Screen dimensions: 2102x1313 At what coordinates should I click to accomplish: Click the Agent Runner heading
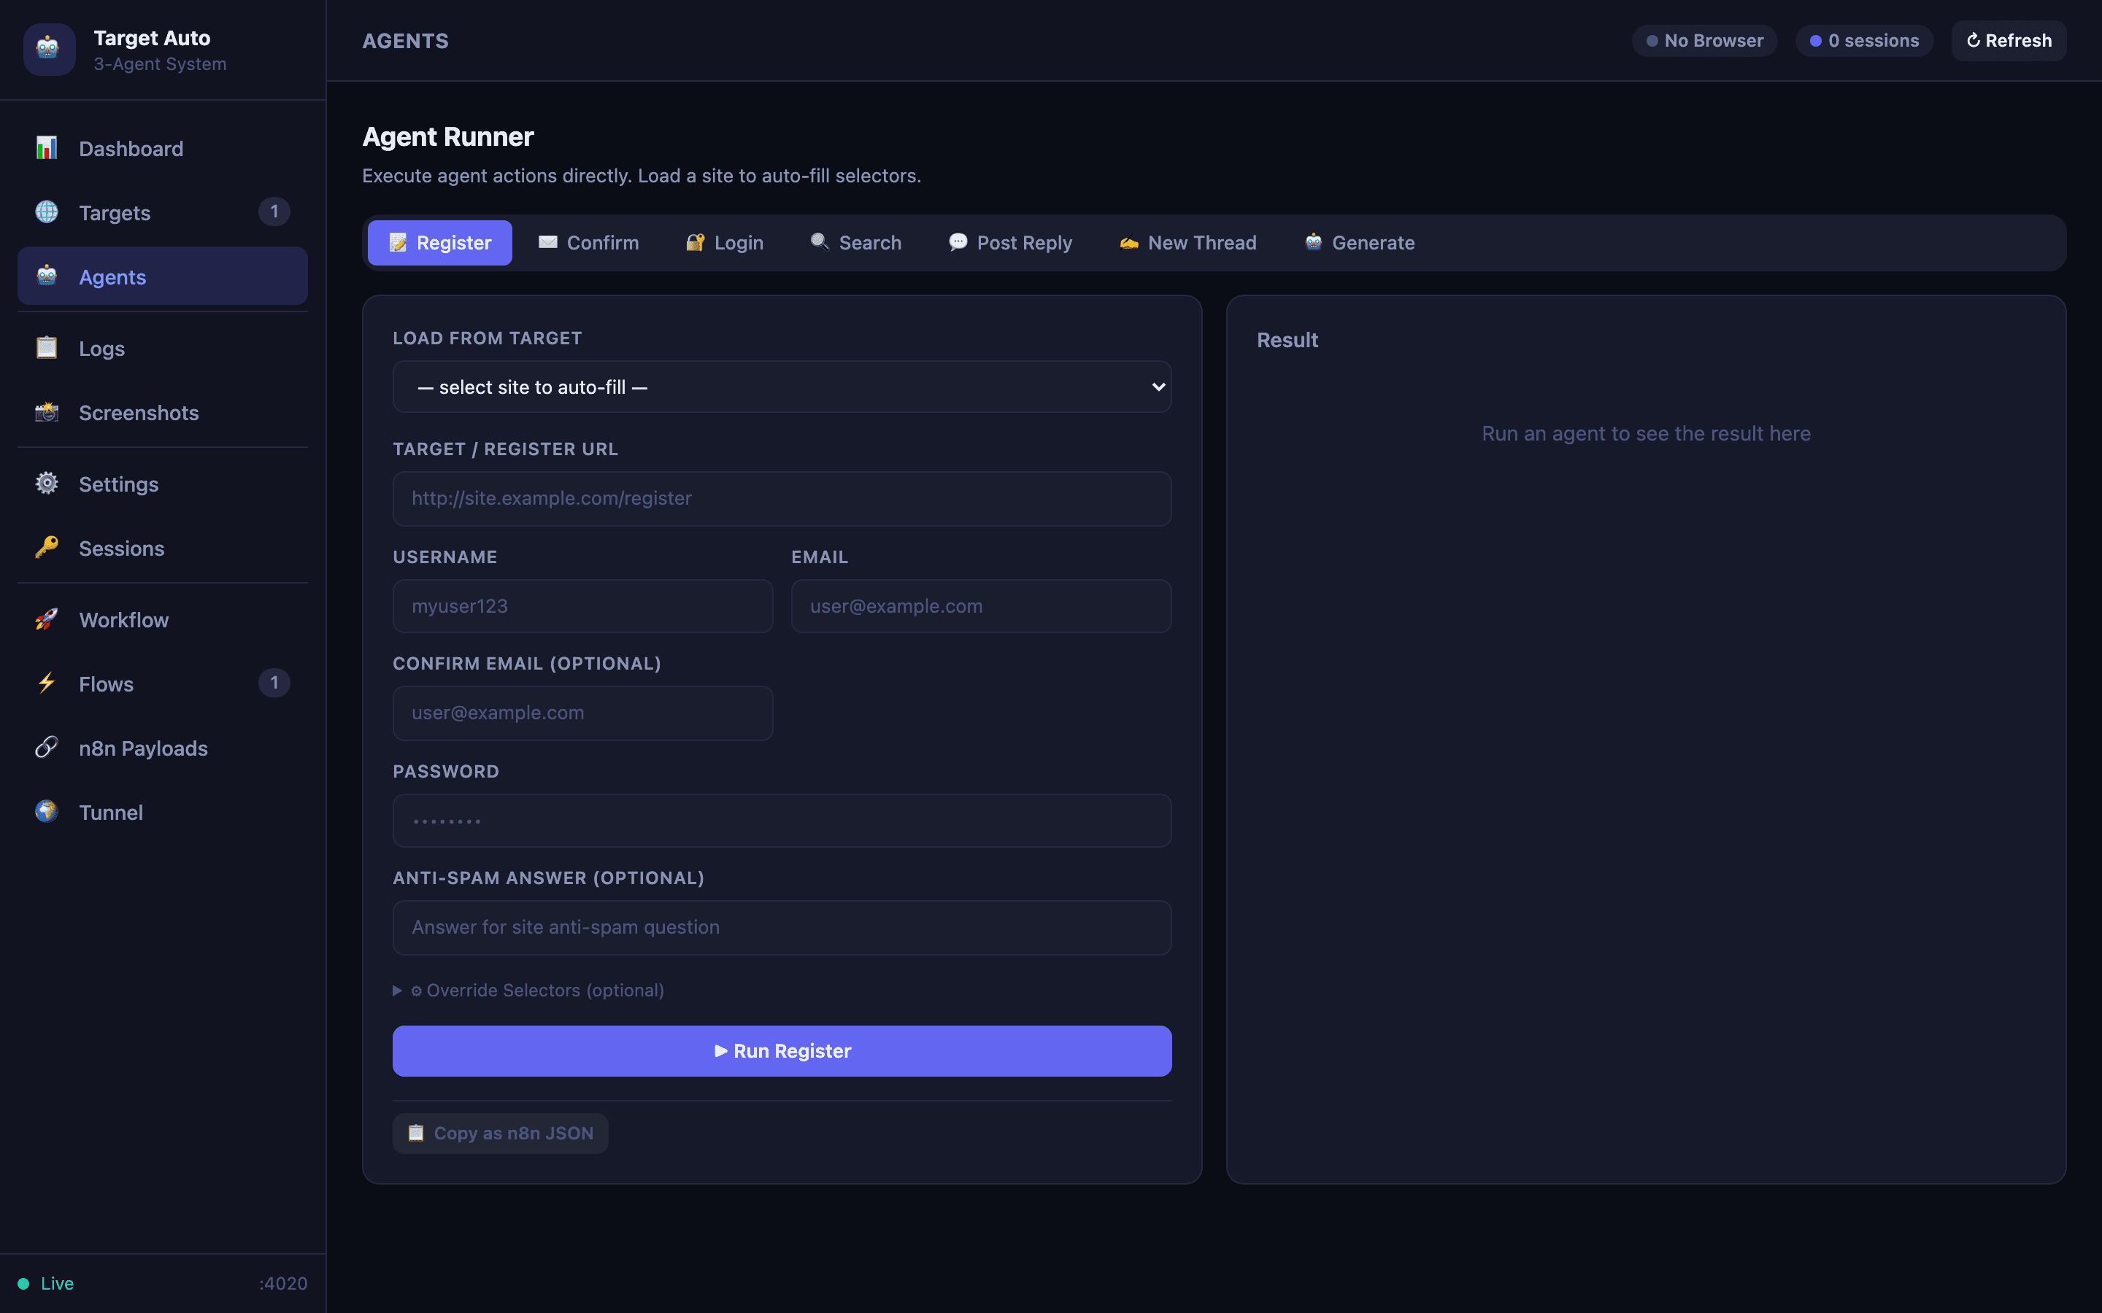448,136
